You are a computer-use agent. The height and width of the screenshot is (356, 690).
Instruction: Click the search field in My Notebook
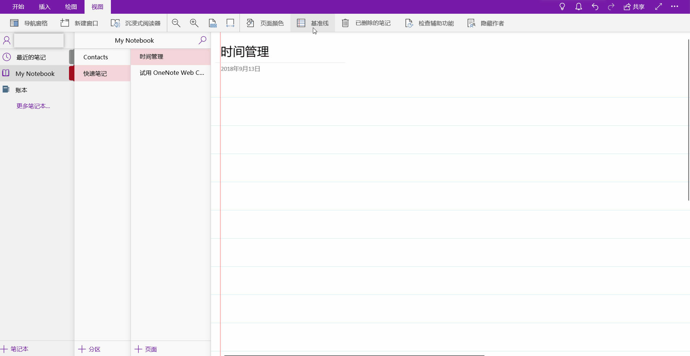[203, 40]
